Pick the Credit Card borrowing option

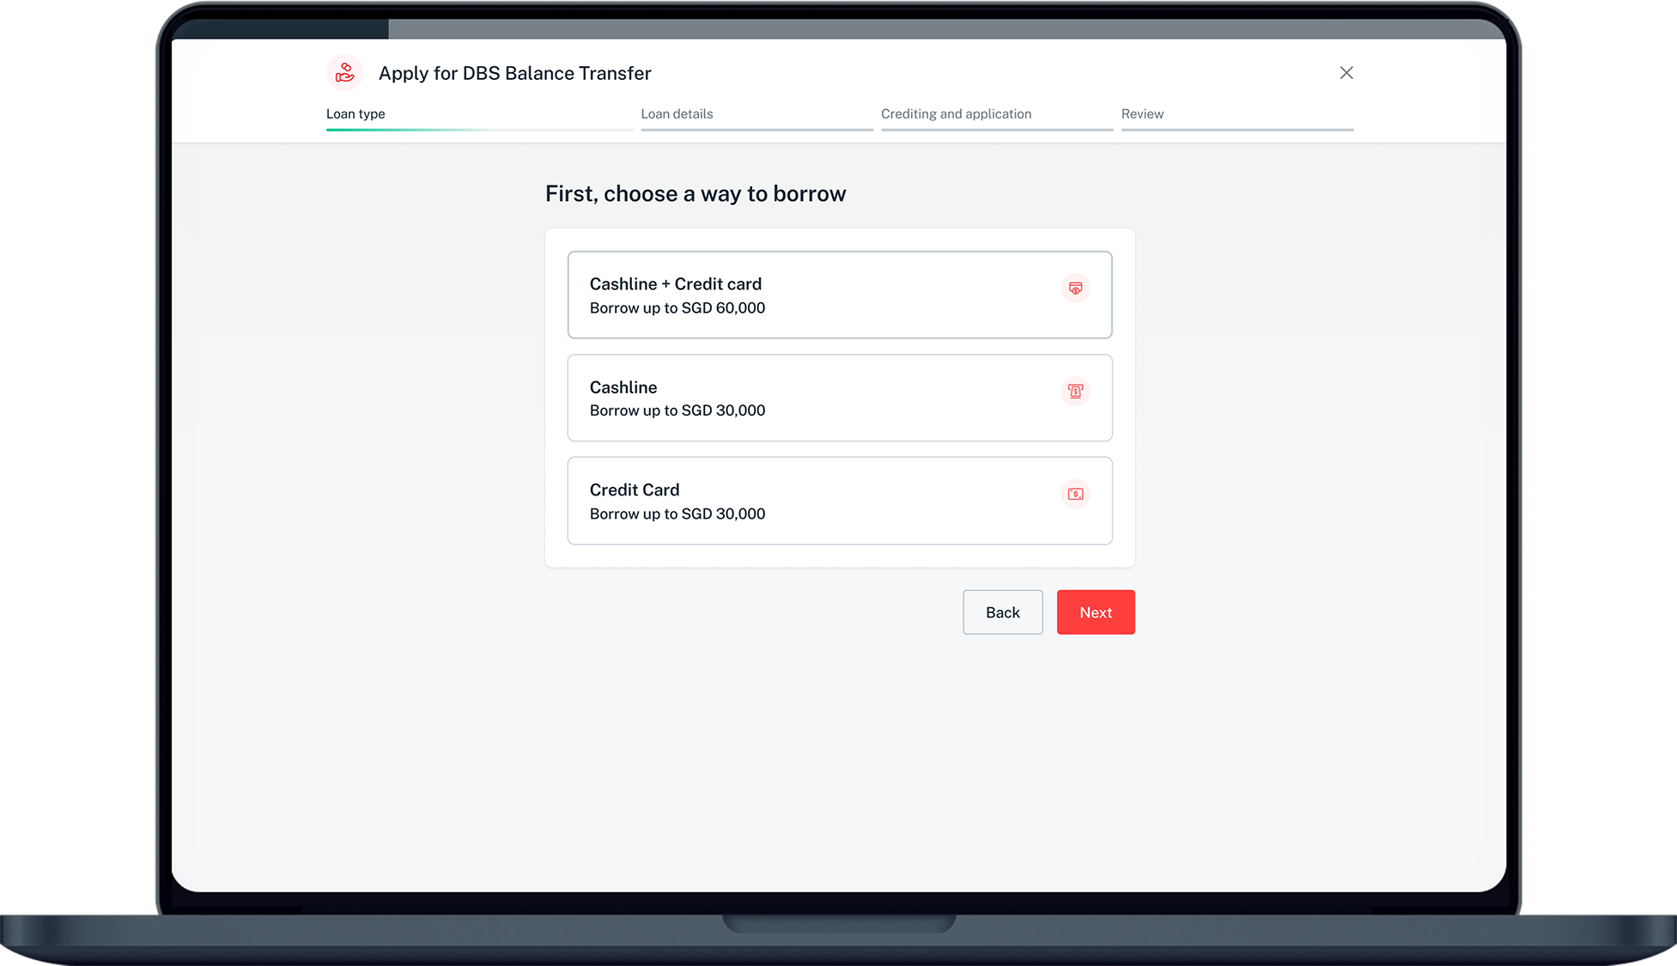[839, 501]
